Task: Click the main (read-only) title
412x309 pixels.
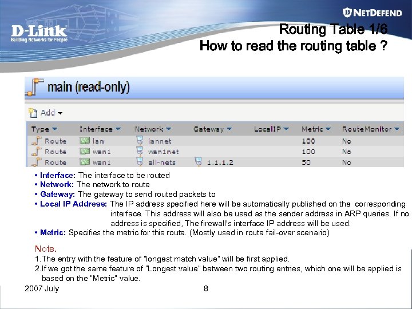Action: click(89, 87)
